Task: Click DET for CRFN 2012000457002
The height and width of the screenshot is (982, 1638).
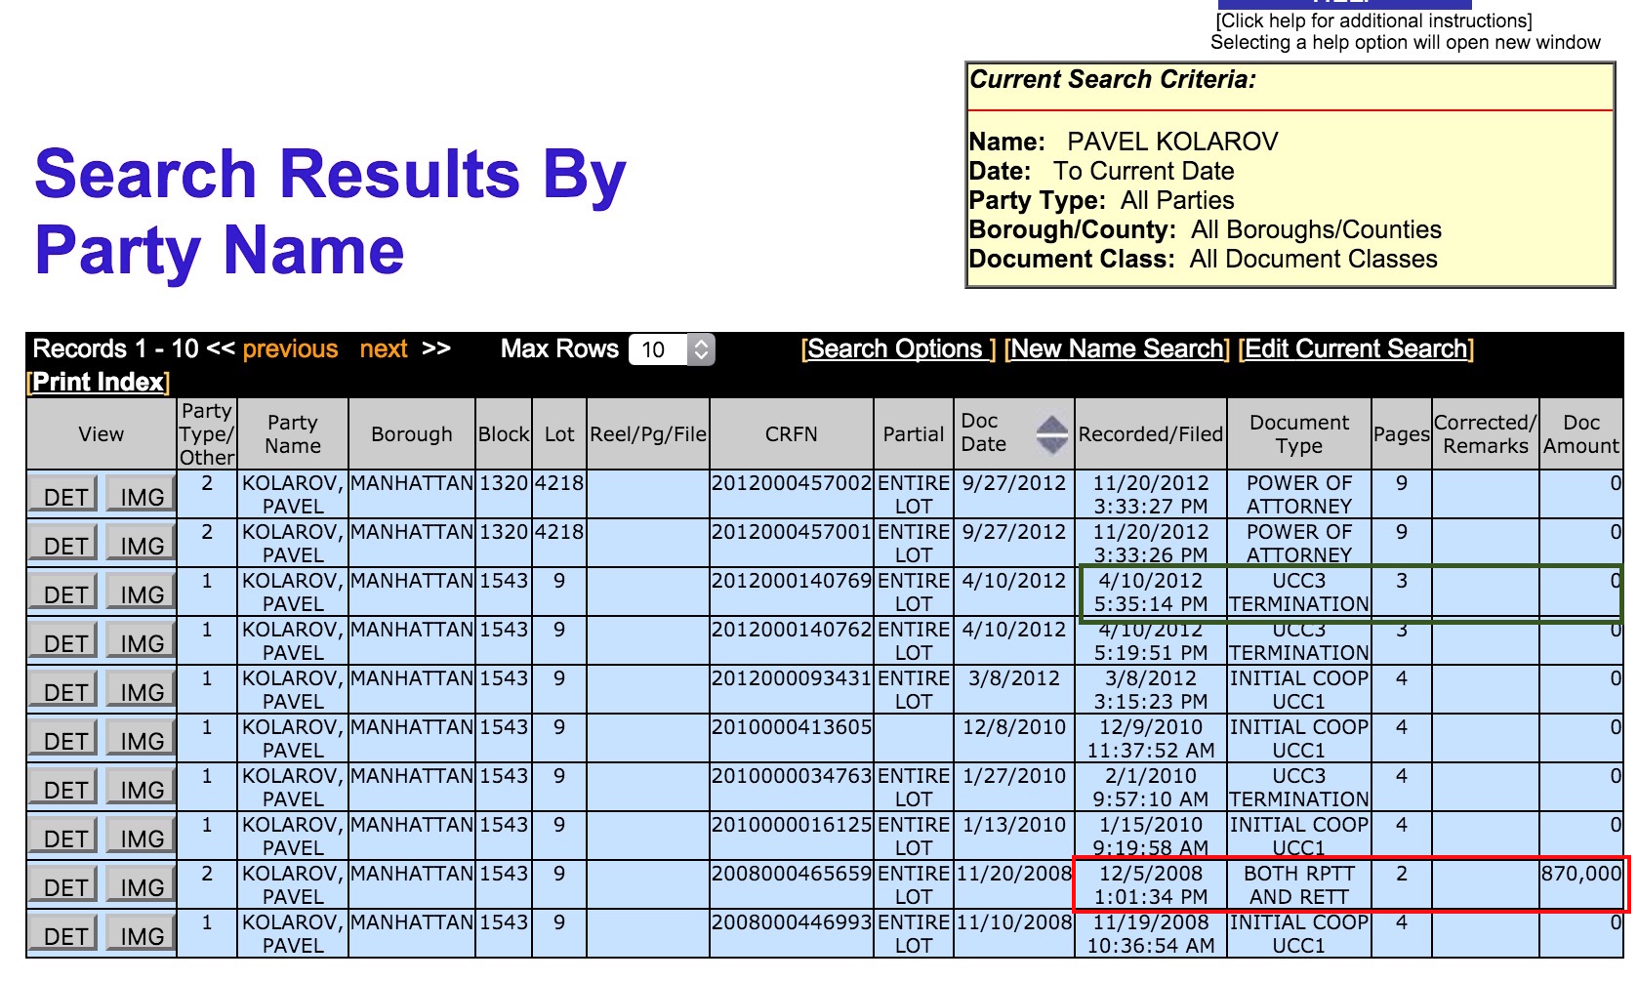Action: tap(64, 496)
